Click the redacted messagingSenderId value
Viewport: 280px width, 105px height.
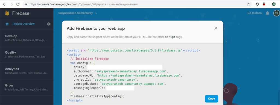pyautogui.click(x=120, y=88)
